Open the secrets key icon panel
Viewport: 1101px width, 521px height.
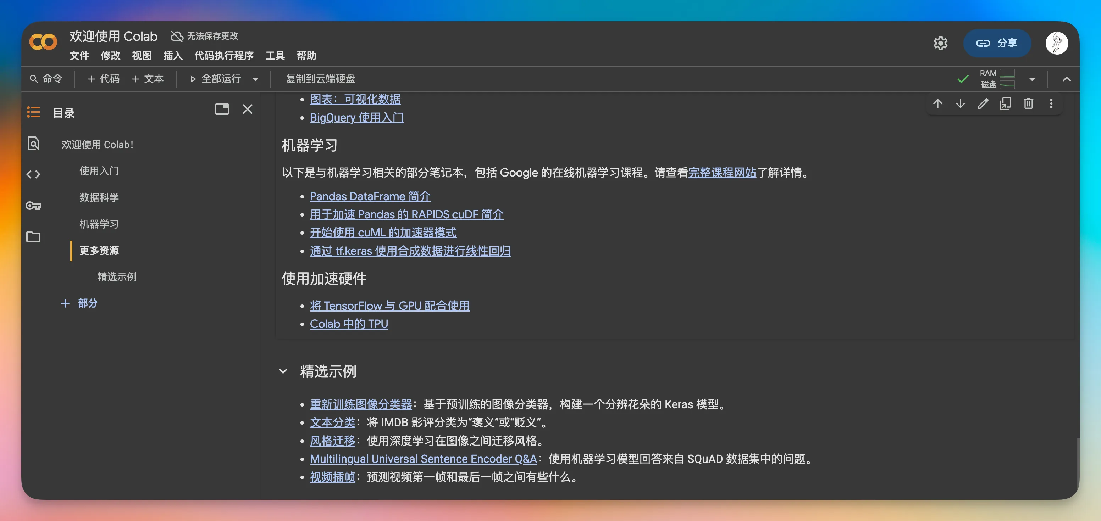33,206
